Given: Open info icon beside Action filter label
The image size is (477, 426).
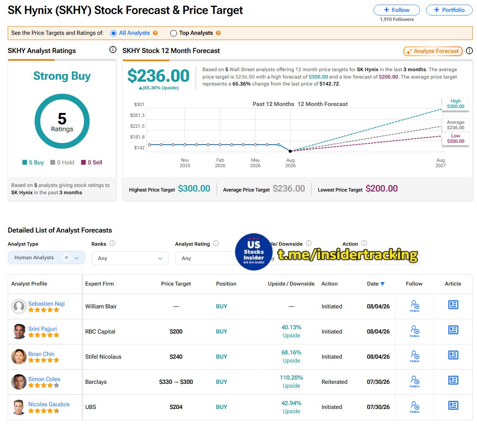Looking at the screenshot, I should (x=364, y=243).
